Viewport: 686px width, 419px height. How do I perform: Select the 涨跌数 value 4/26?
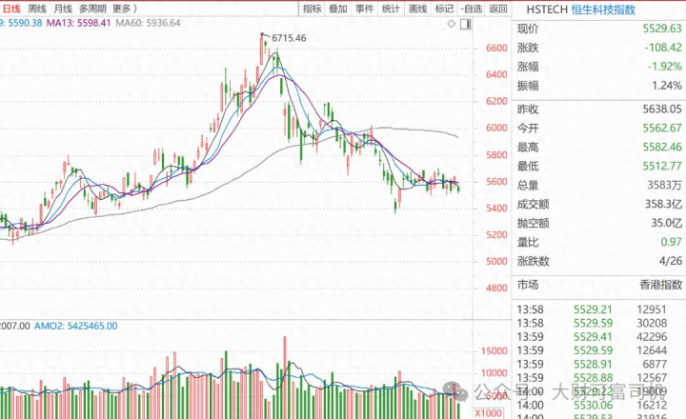click(x=670, y=261)
